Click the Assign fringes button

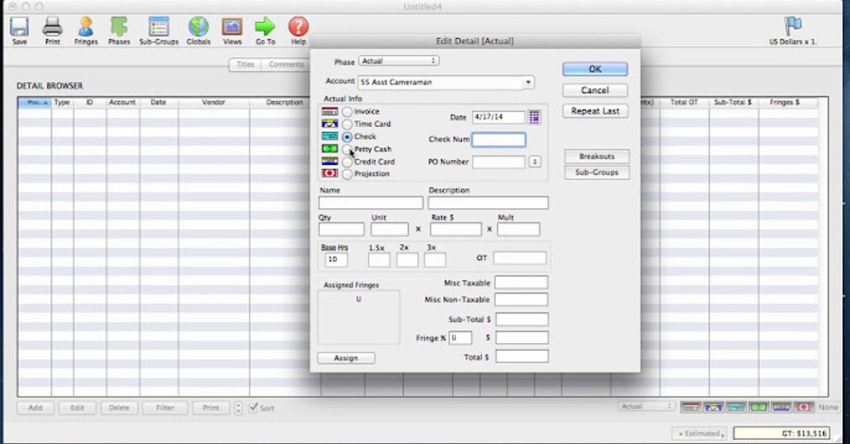pos(346,358)
